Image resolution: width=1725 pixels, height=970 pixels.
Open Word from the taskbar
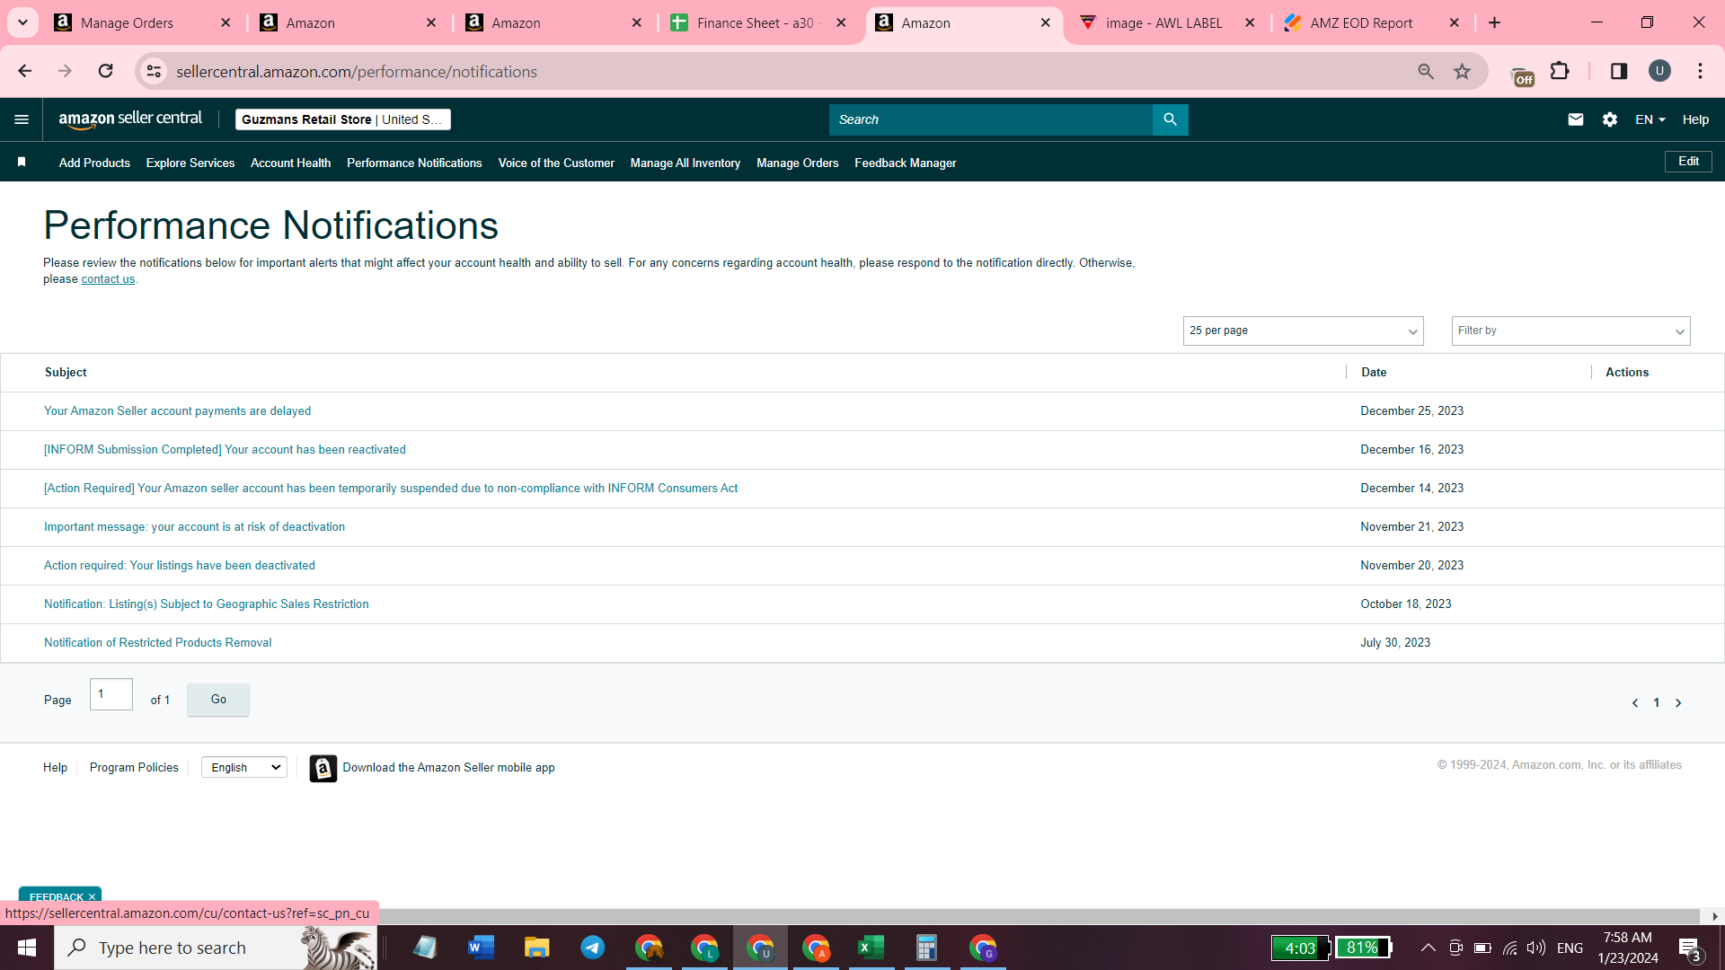pos(481,948)
